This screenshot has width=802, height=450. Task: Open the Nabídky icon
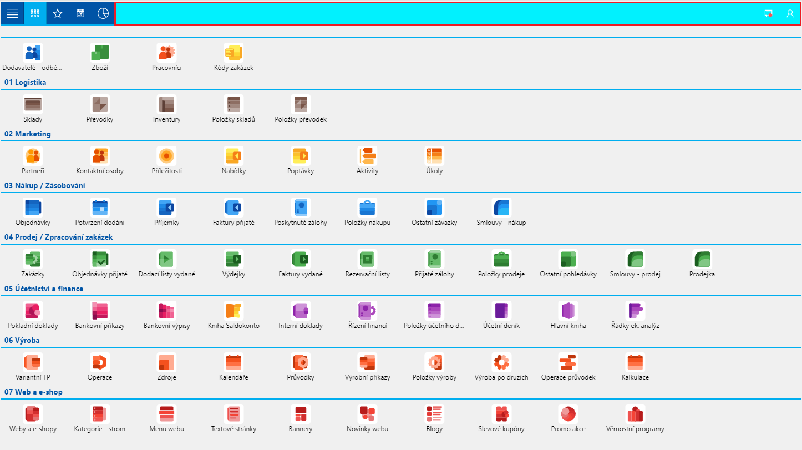coord(234,156)
